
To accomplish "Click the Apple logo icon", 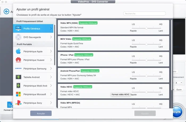I will pos(18,51).
